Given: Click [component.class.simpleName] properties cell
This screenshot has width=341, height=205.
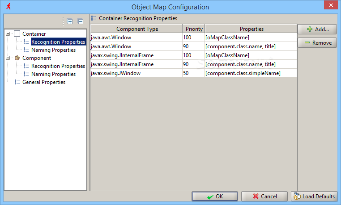Looking at the screenshot, I should (251, 73).
